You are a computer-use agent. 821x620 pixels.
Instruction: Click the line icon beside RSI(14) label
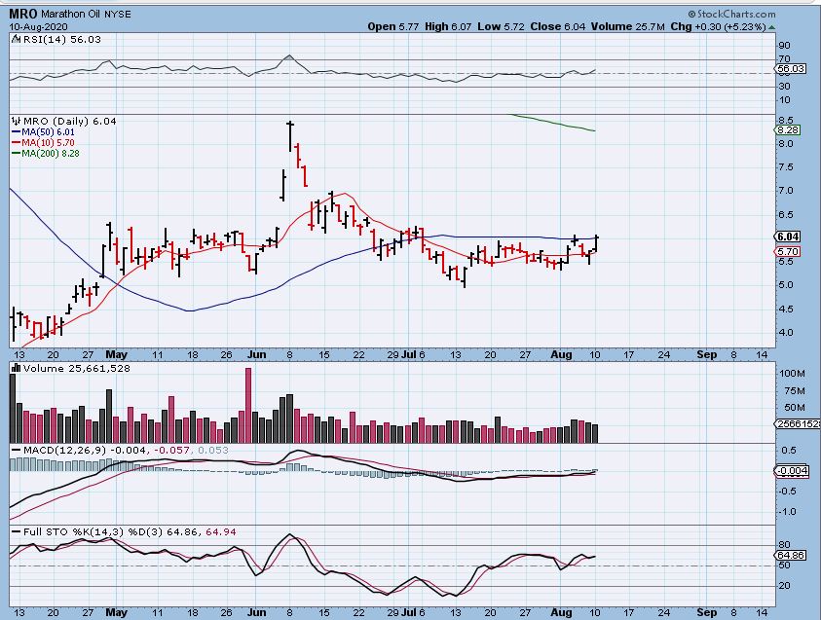pos(16,39)
